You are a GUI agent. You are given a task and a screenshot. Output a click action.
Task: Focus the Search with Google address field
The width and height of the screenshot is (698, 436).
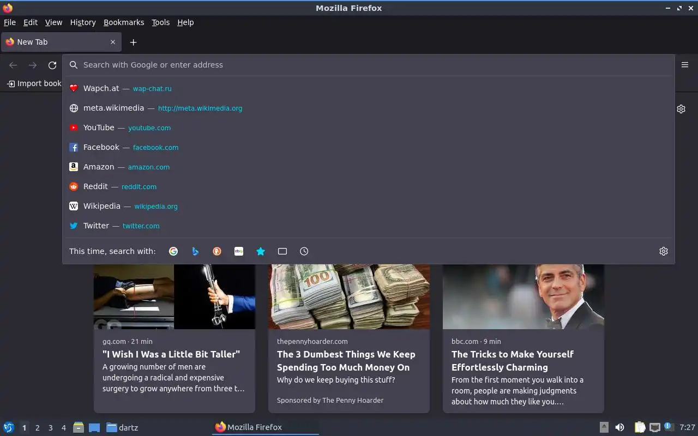[x=369, y=65]
